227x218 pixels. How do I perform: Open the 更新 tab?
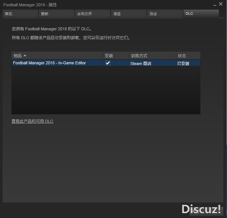click(56, 14)
